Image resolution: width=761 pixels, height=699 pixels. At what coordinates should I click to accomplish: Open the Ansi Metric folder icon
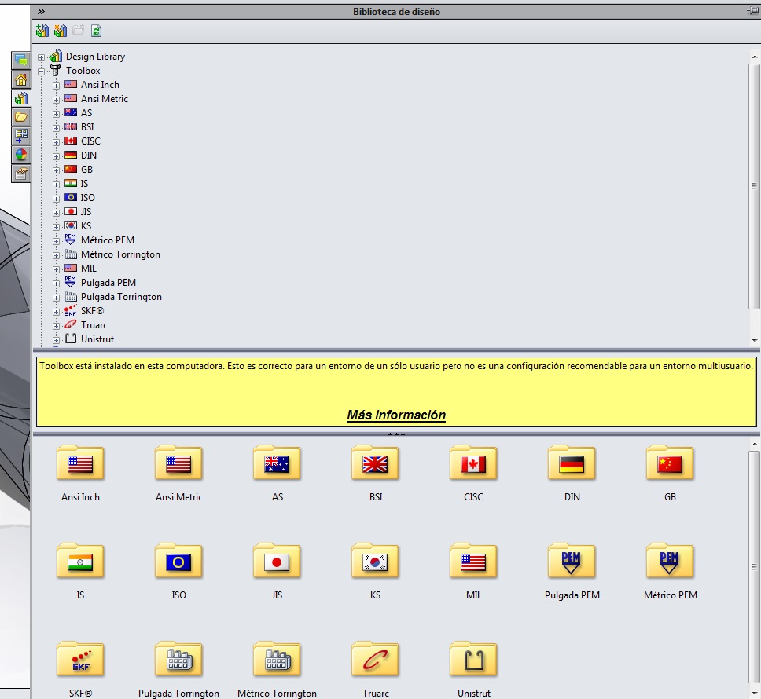[178, 463]
